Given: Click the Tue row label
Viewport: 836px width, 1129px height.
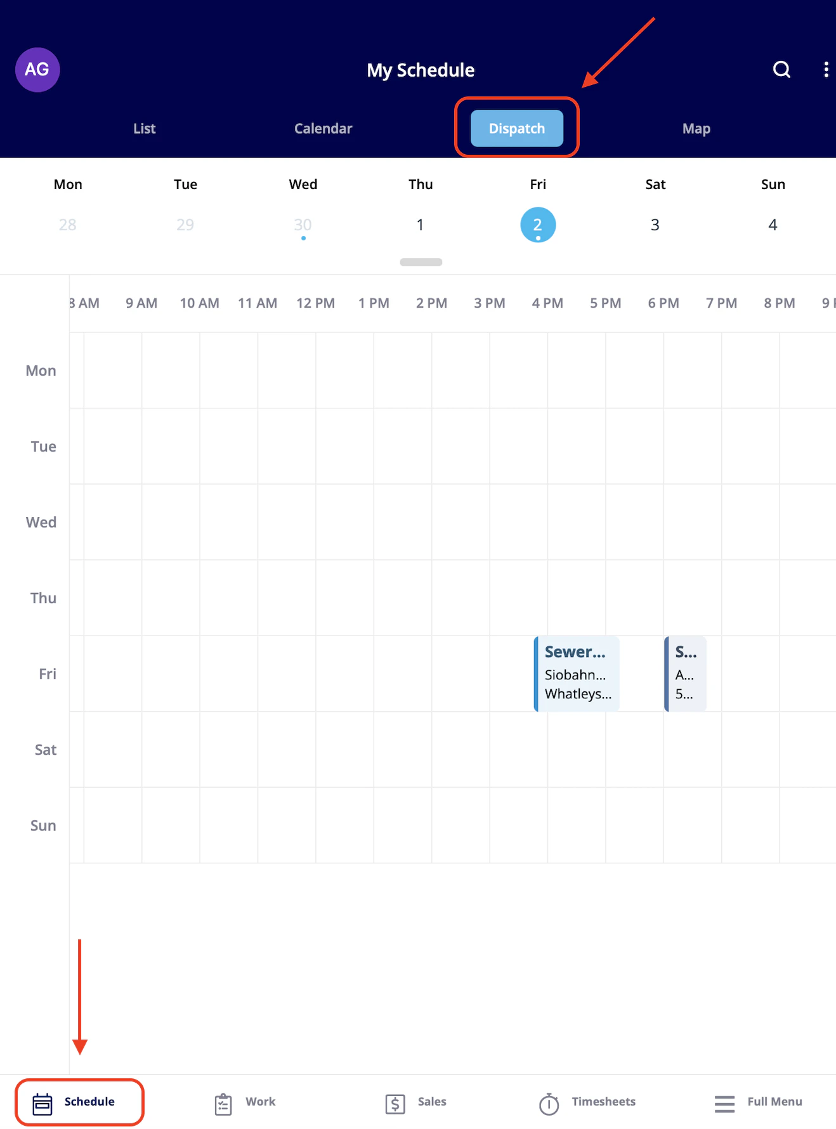Looking at the screenshot, I should [44, 447].
